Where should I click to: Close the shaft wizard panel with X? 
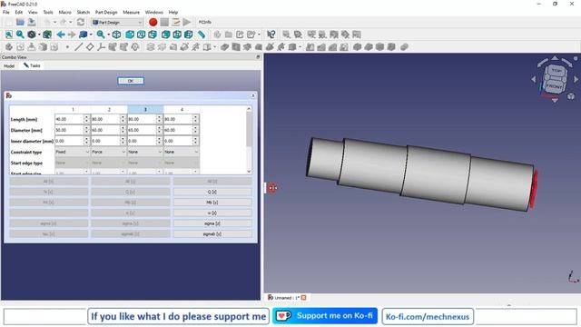click(x=253, y=95)
